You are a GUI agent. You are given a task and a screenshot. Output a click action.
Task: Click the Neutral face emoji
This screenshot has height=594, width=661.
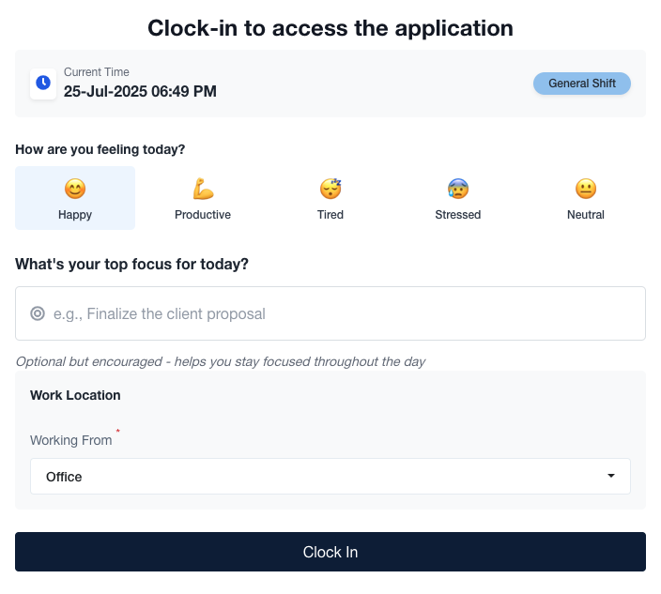586,189
